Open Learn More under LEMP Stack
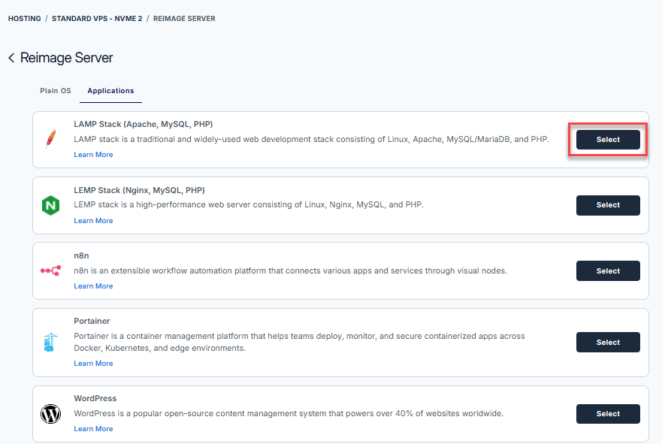The height and width of the screenshot is (444, 662). [93, 221]
